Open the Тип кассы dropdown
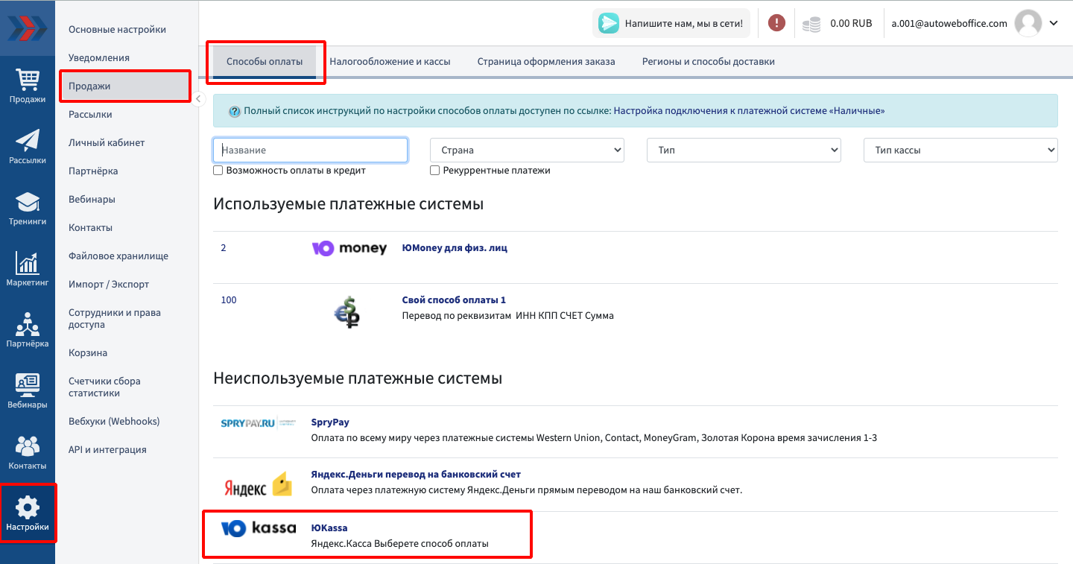This screenshot has width=1073, height=564. click(960, 150)
